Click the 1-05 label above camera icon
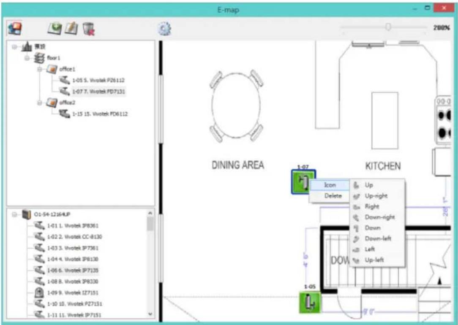Screen dimensions: 458x325 point(310,287)
